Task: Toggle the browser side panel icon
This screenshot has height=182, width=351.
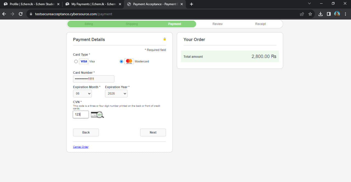Action: 329,14
